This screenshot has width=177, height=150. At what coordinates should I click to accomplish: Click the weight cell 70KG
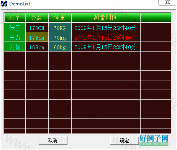[60, 27]
